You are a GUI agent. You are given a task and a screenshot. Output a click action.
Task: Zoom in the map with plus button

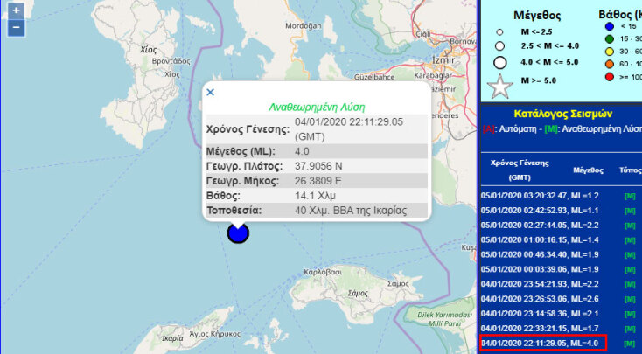16,11
